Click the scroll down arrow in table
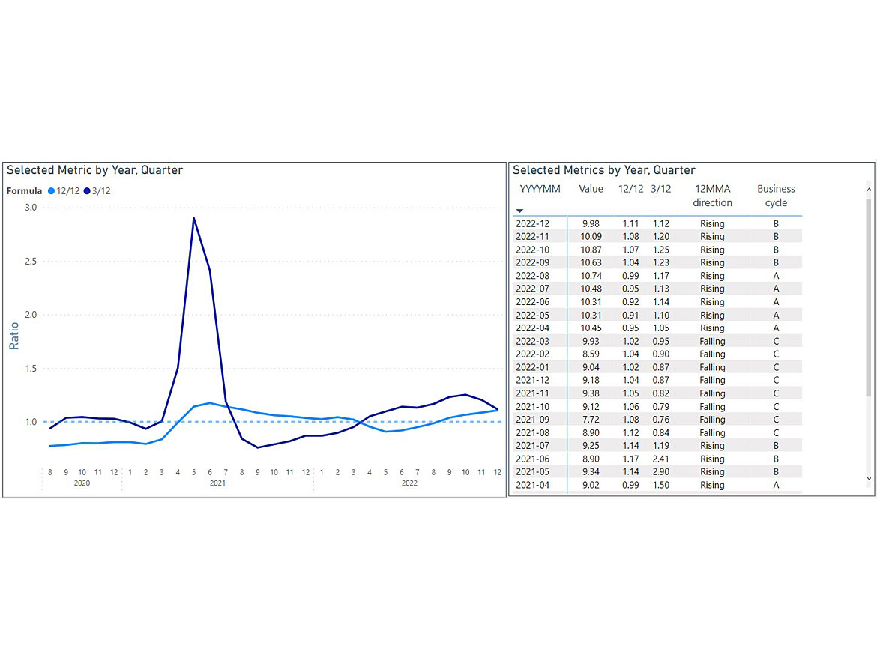Viewport: 877px width, 658px height. (x=869, y=478)
